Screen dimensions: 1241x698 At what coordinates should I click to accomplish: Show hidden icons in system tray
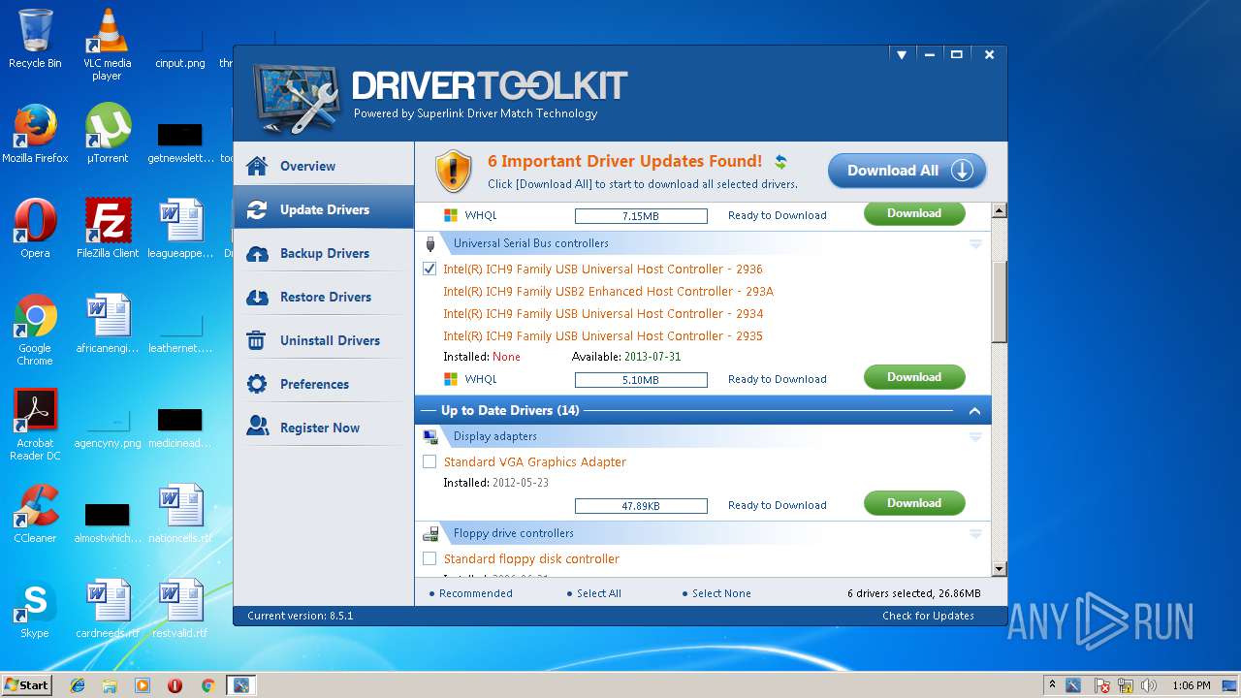[x=1052, y=685]
